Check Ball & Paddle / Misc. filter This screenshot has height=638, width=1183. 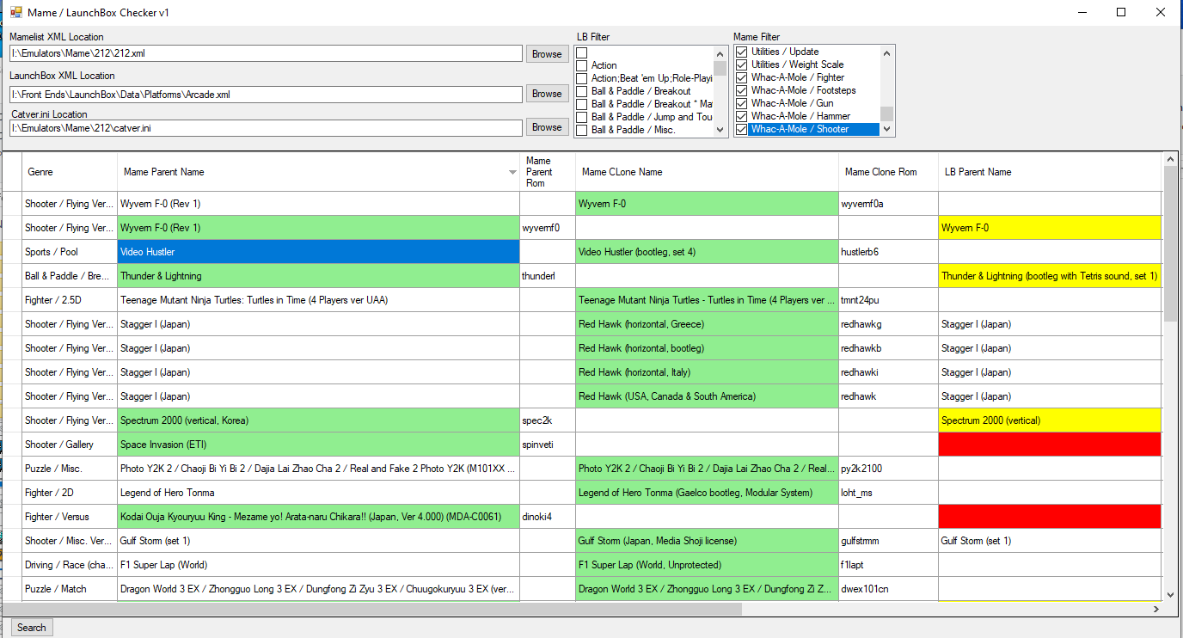point(582,130)
